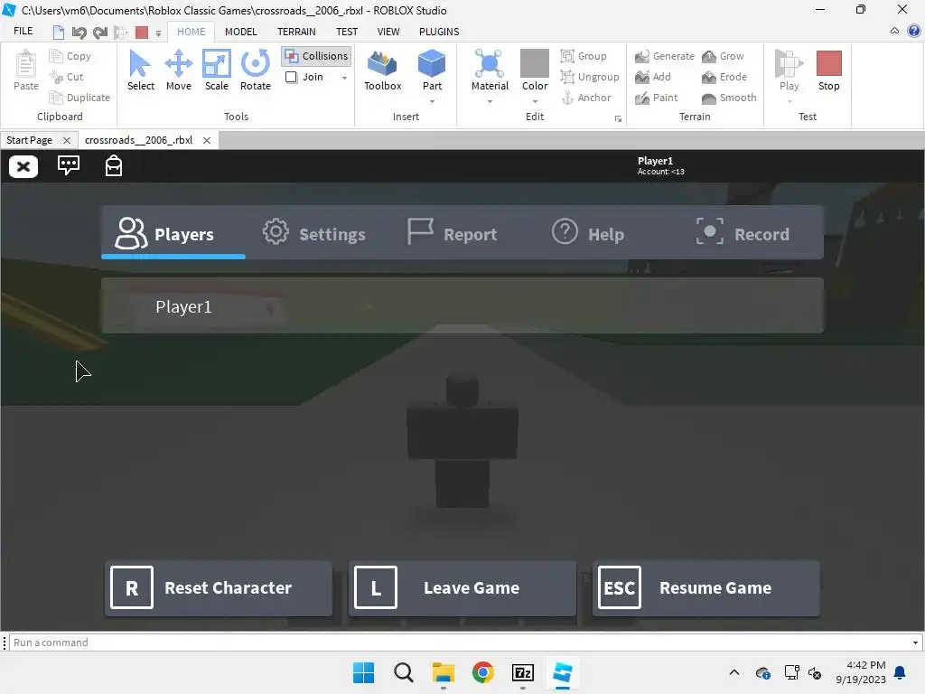Screen dimensions: 925x694
Task: Switch to the PLUGINS ribbon tab
Action: (x=439, y=32)
